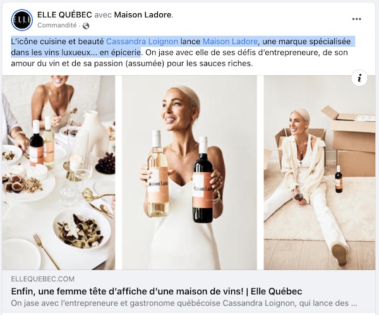Click the info icon on the image
379x315 pixels.
[359, 78]
